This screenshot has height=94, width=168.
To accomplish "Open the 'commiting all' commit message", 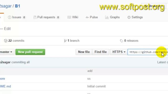I will tap(20, 62).
